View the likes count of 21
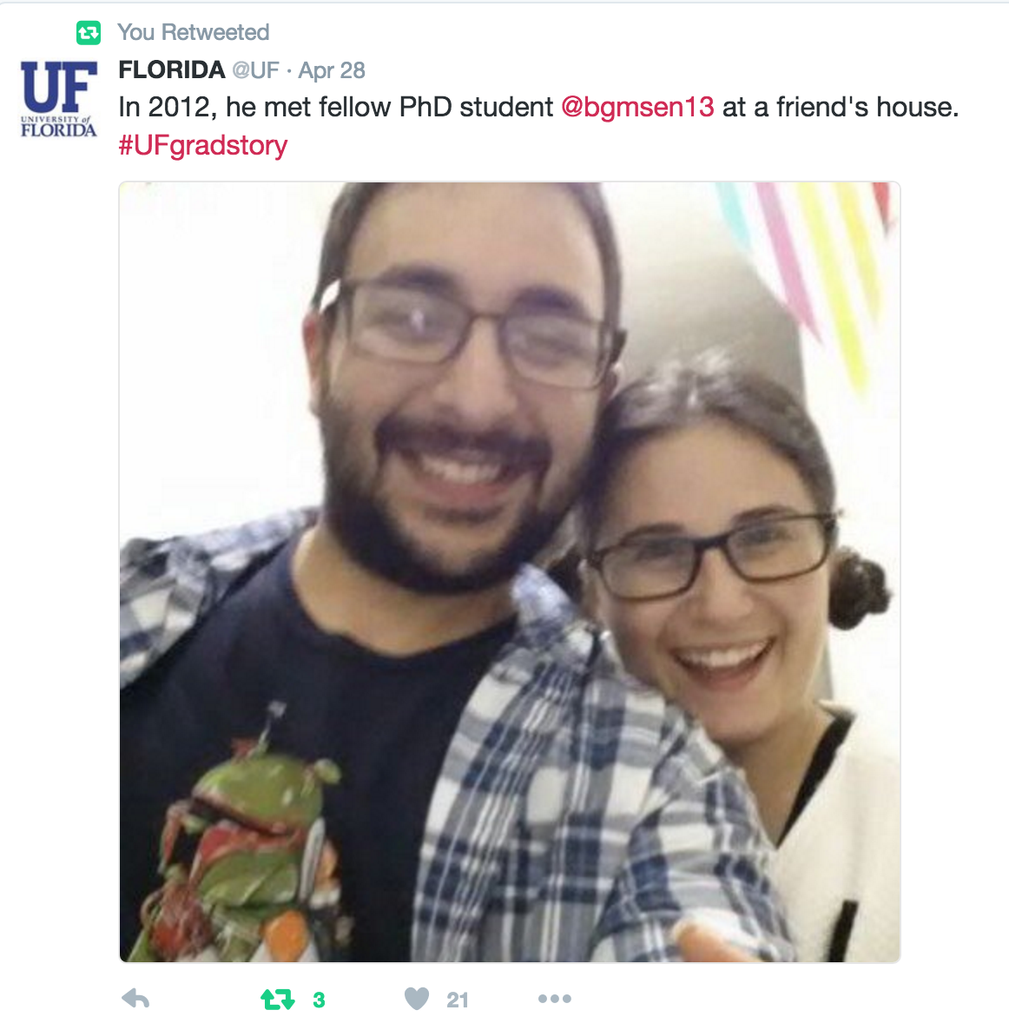This screenshot has height=1030, width=1009. click(458, 1000)
